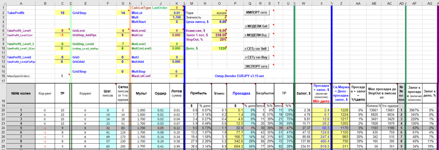Screen dimensions: 439x150
Task: Select the MaxOpenOrders label cell
Action: tap(21, 76)
